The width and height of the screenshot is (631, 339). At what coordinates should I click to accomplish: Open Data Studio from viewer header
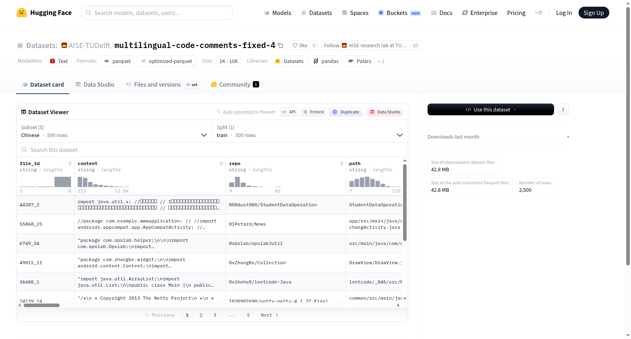(385, 112)
